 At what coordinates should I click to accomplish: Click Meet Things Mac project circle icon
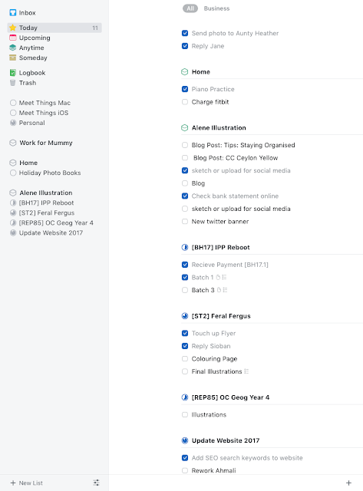coord(13,103)
